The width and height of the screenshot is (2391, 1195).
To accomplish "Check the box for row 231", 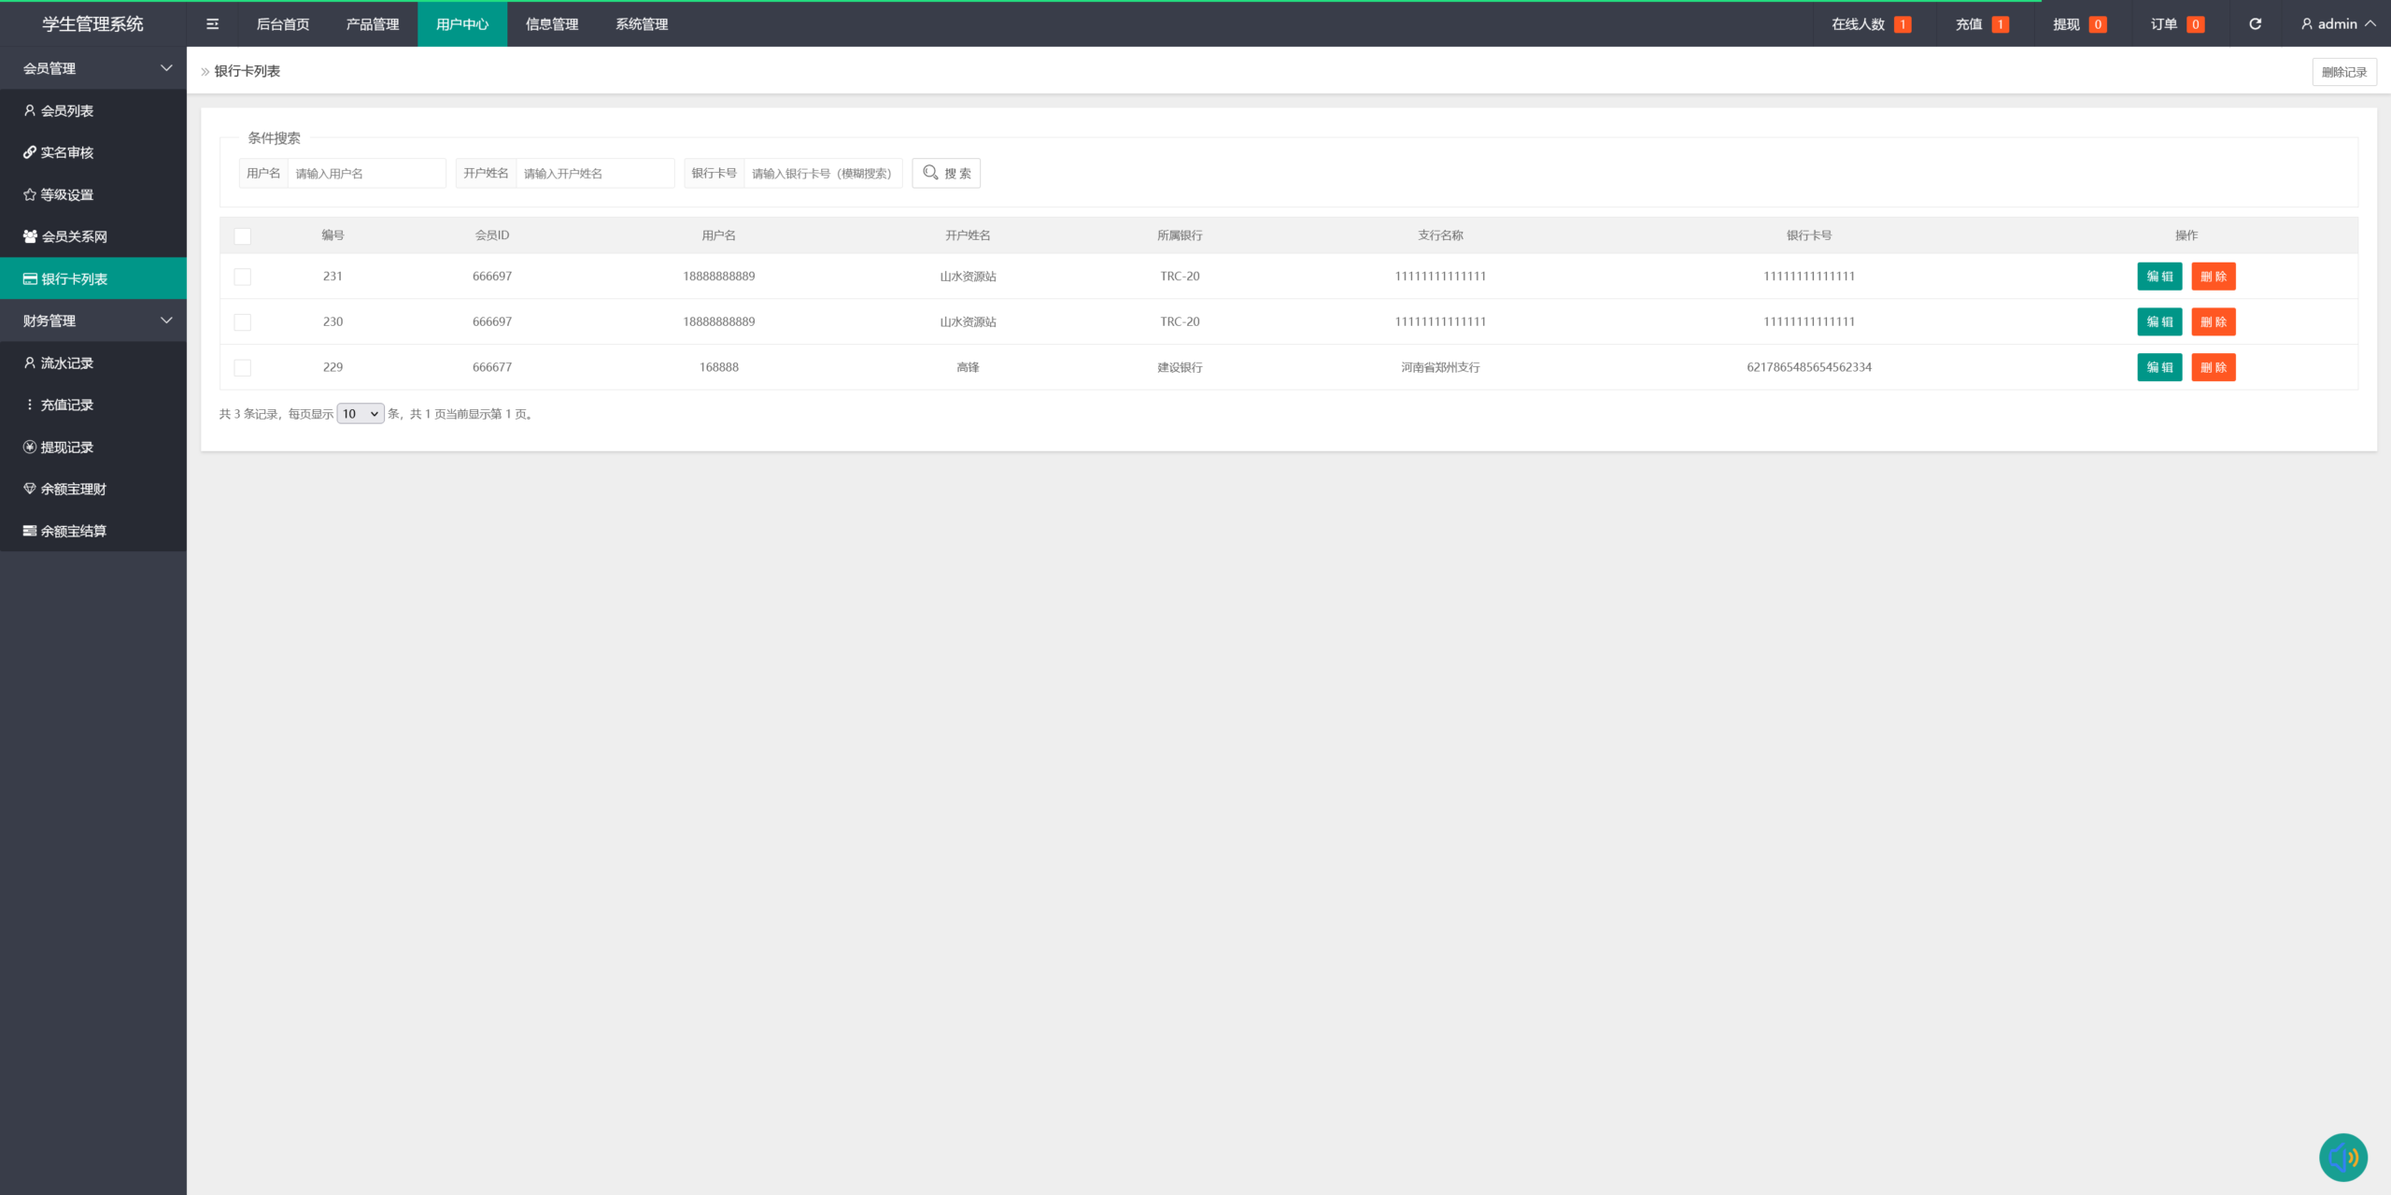I will pyautogui.click(x=243, y=277).
